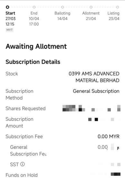The image size is (125, 182).
Task: Click the Listing 23/04 date text
Action: click(114, 19)
